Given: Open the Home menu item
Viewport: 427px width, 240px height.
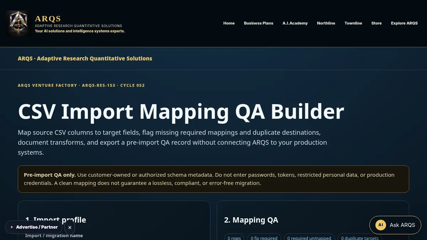Looking at the screenshot, I should pyautogui.click(x=229, y=23).
